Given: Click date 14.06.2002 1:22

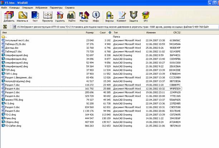Looking at the screenshot, I should coord(155,119).
